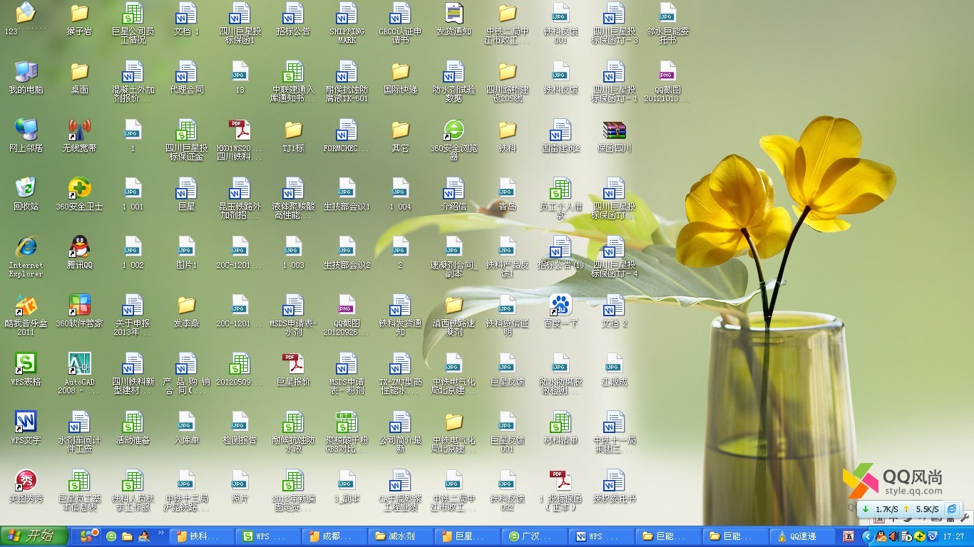
Task: Open the AutoCAD 2008 shortcut
Action: click(79, 364)
